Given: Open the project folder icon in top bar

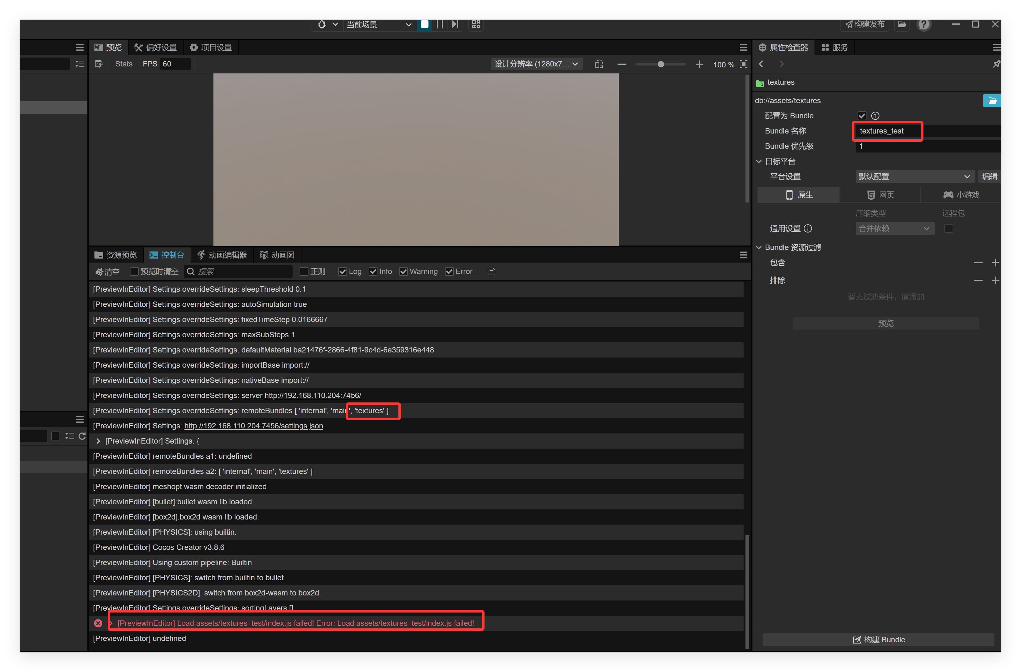Looking at the screenshot, I should [x=902, y=24].
